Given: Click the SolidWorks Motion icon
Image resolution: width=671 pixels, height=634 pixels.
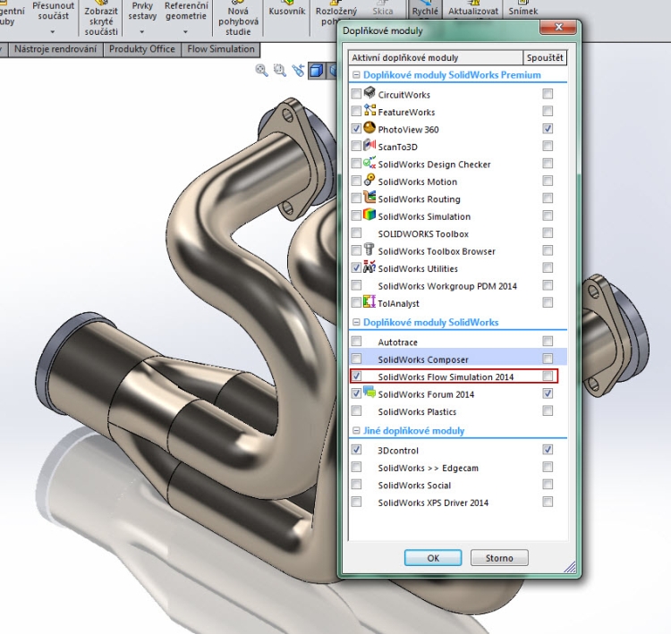Looking at the screenshot, I should 369,180.
